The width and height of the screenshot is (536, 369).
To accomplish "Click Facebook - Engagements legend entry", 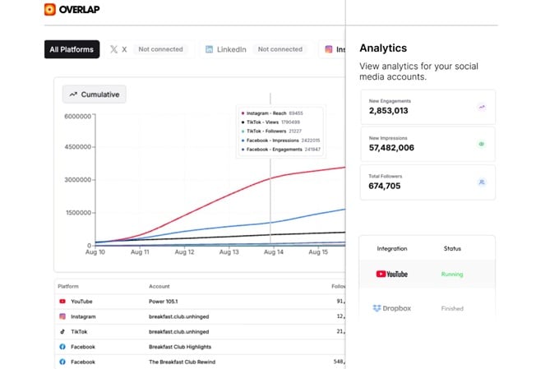I will tap(281, 150).
